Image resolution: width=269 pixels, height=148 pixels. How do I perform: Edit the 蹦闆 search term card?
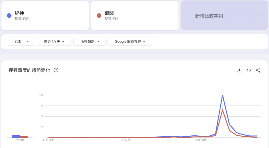click(x=135, y=15)
